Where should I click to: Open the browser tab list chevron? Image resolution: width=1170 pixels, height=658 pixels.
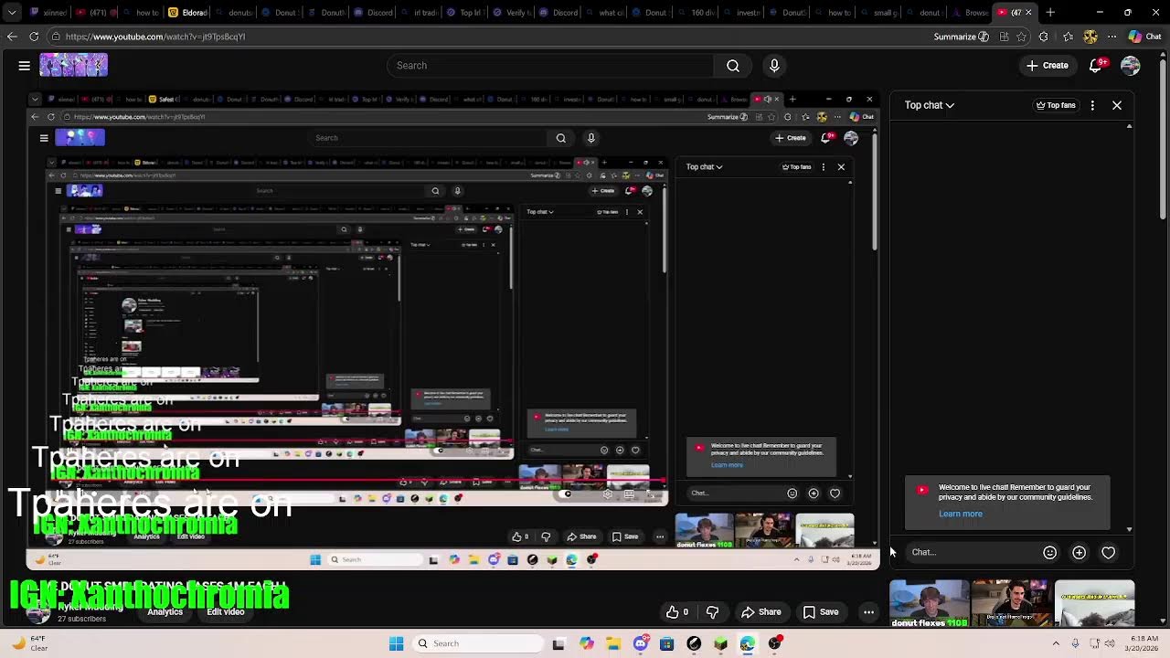click(x=12, y=13)
